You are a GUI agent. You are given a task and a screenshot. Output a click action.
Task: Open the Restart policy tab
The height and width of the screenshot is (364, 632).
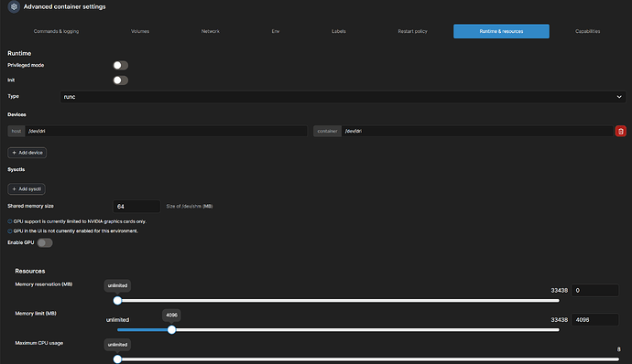point(412,31)
